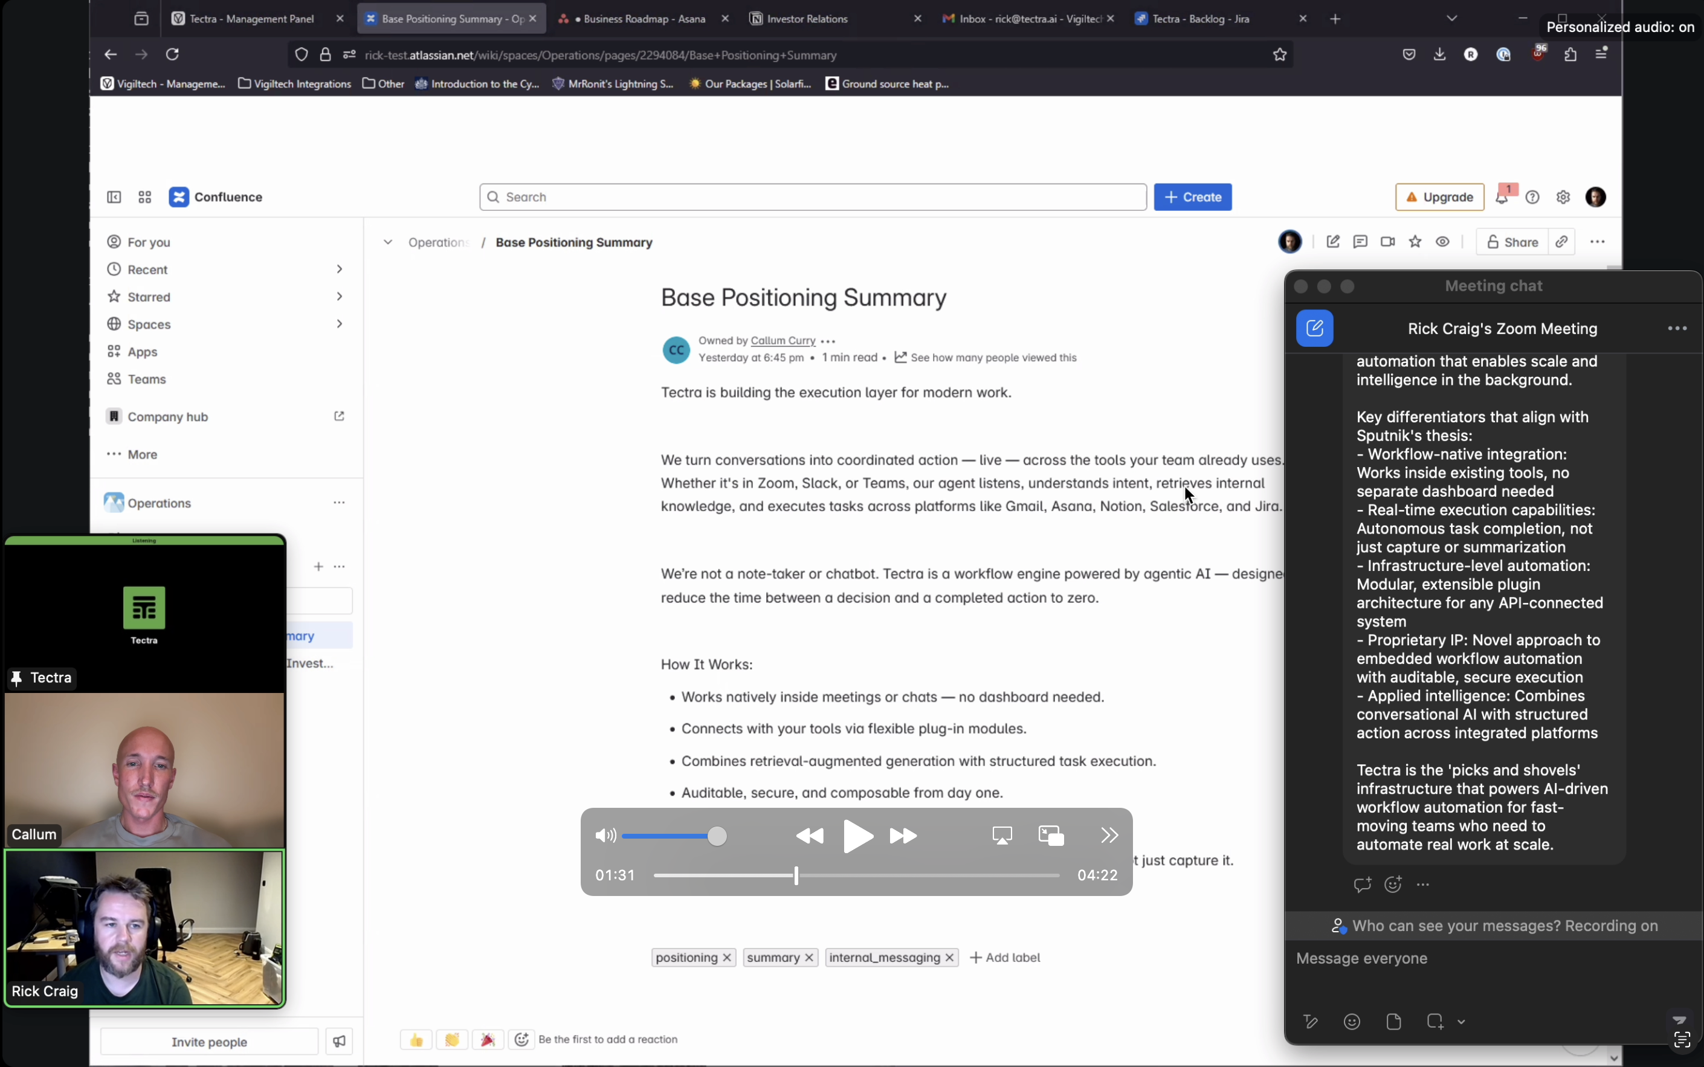
Task: Click the screenshot icon in chat toolbar
Action: coord(1435,1021)
